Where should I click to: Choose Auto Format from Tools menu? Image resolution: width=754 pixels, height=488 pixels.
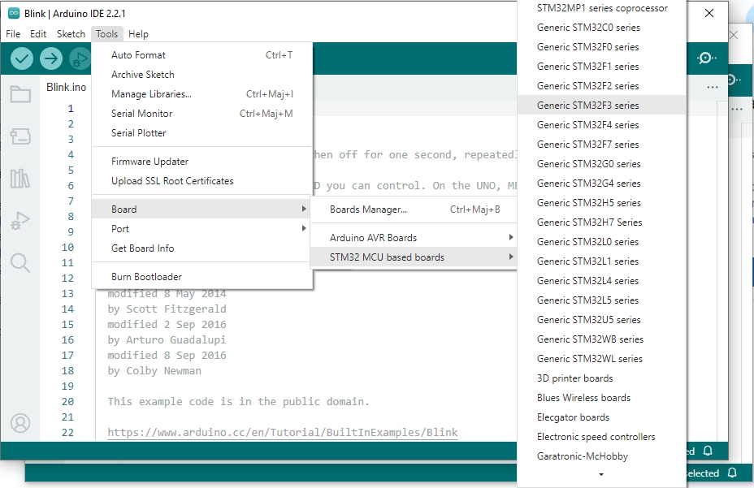coord(138,55)
